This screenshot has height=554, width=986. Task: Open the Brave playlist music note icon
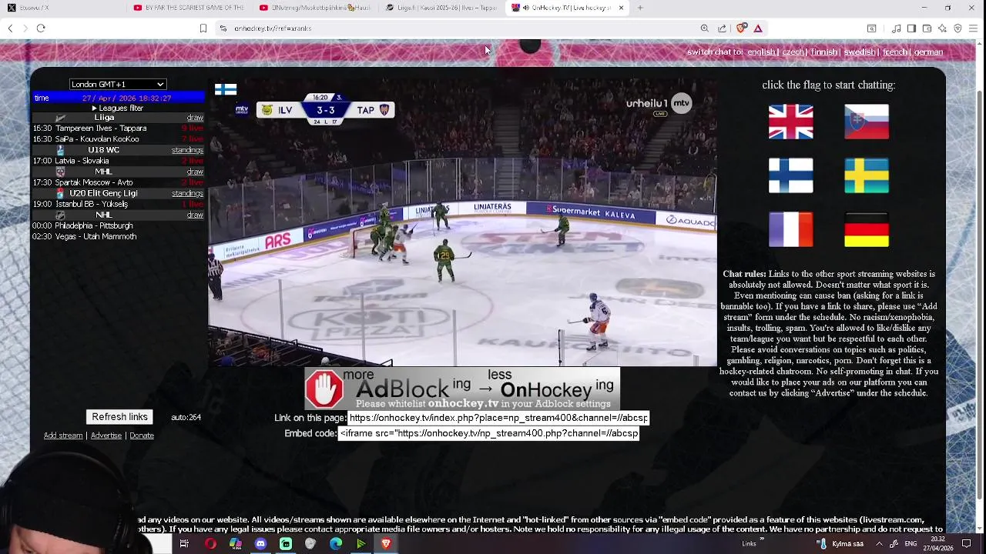click(x=896, y=28)
